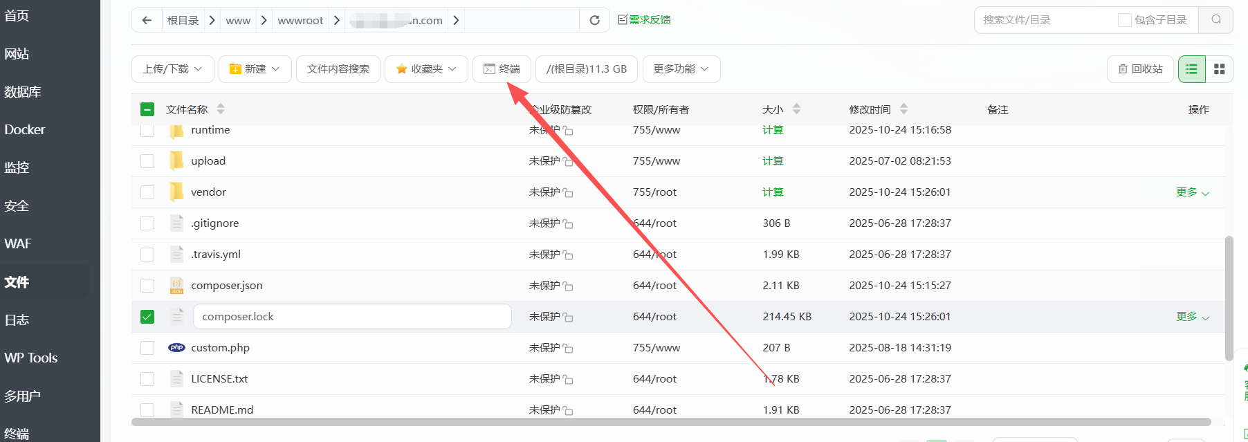Image resolution: width=1248 pixels, height=442 pixels.
Task: Sort by file name arrows
Action: pos(221,109)
